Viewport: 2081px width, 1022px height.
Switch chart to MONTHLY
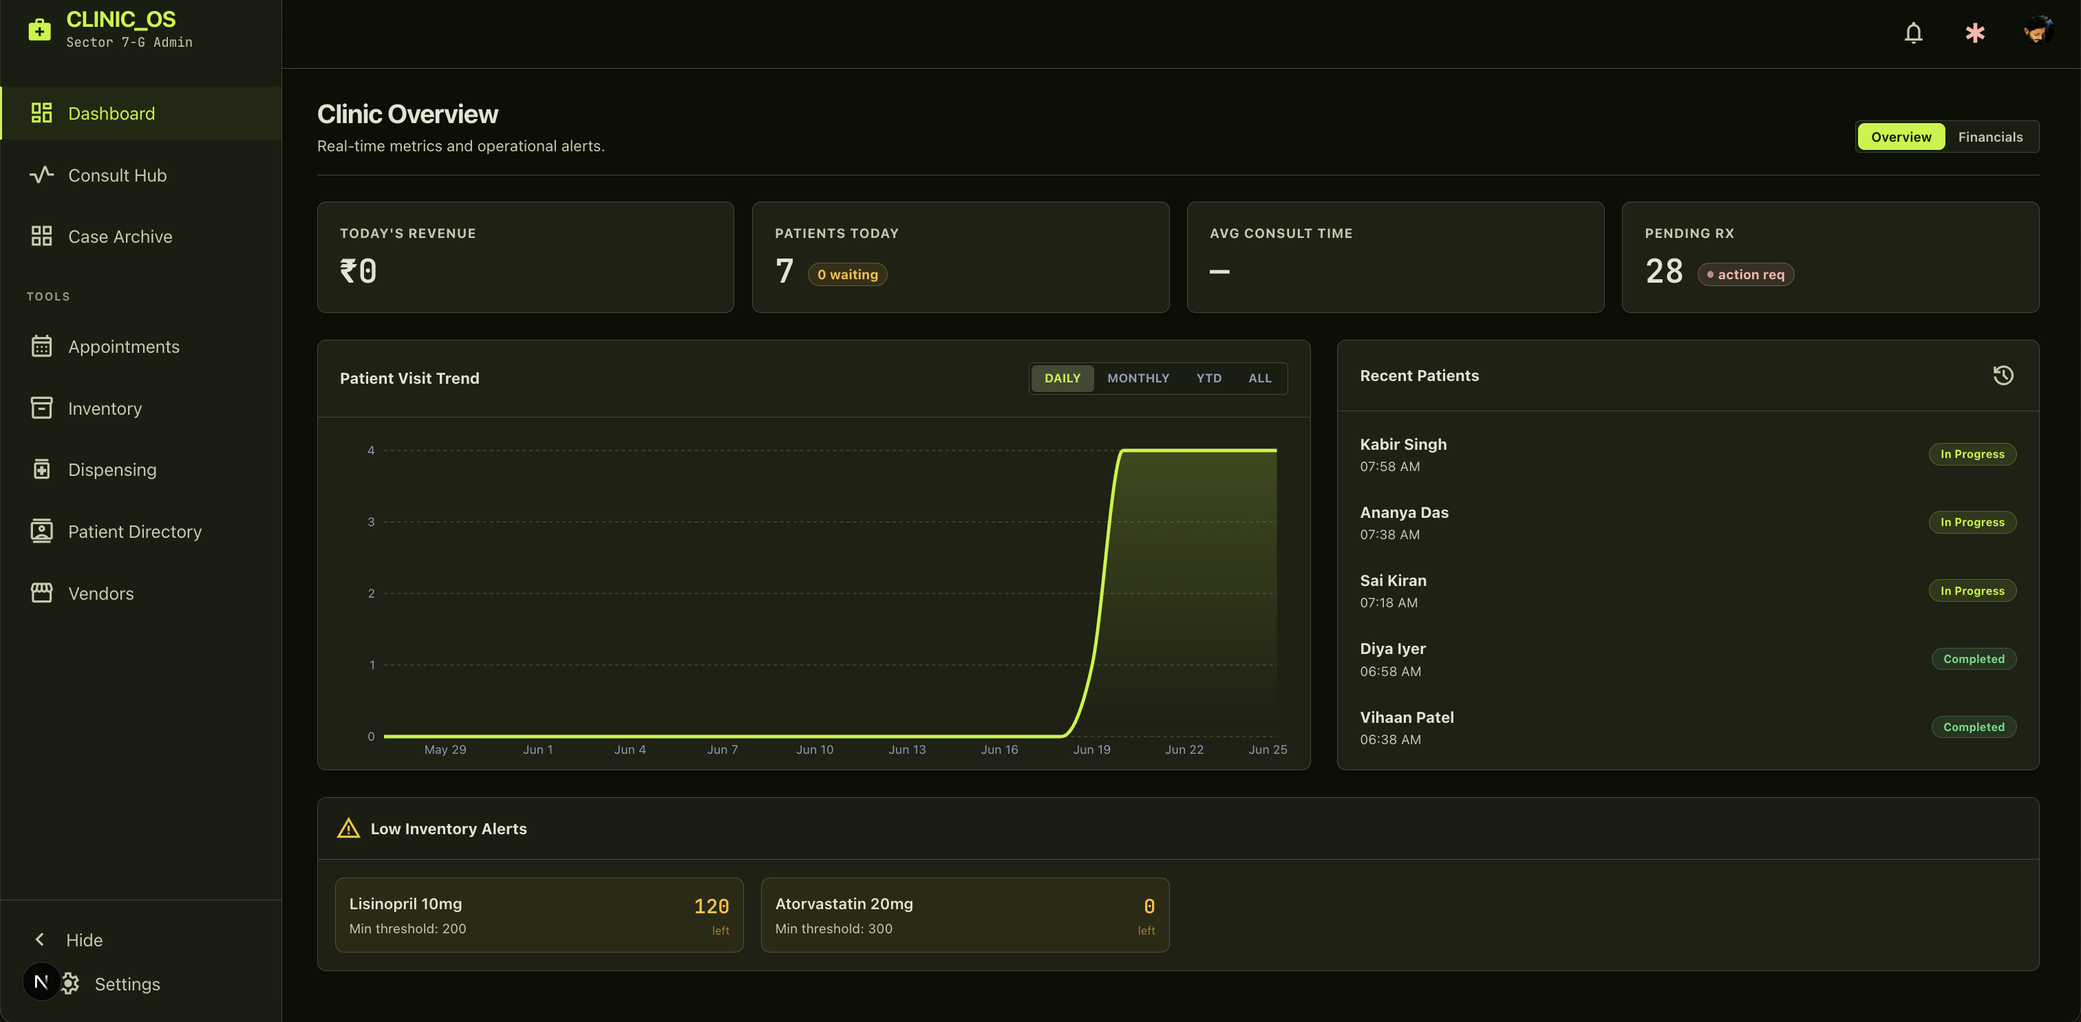coord(1138,378)
